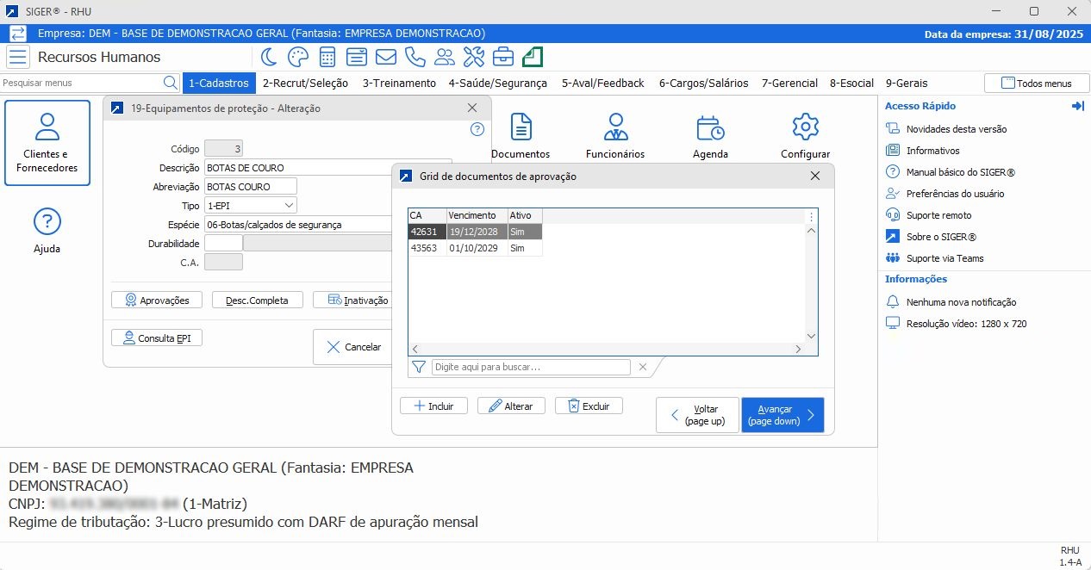Image resolution: width=1091 pixels, height=570 pixels.
Task: Open the hamburger main menu
Action: (x=18, y=57)
